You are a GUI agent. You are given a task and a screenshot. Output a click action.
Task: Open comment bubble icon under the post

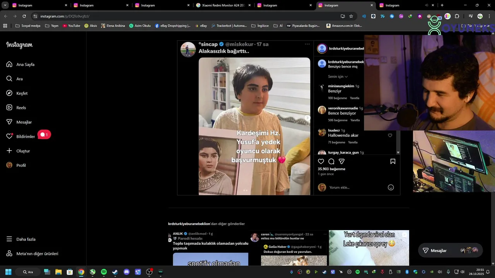coord(331,161)
